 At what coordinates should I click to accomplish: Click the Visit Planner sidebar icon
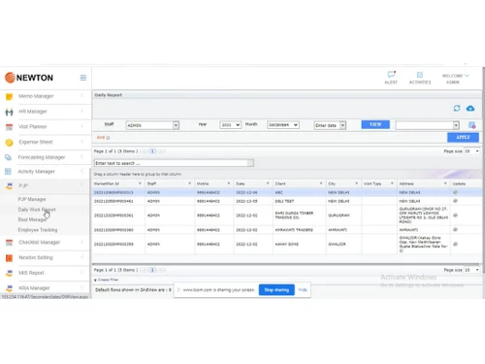coord(9,127)
